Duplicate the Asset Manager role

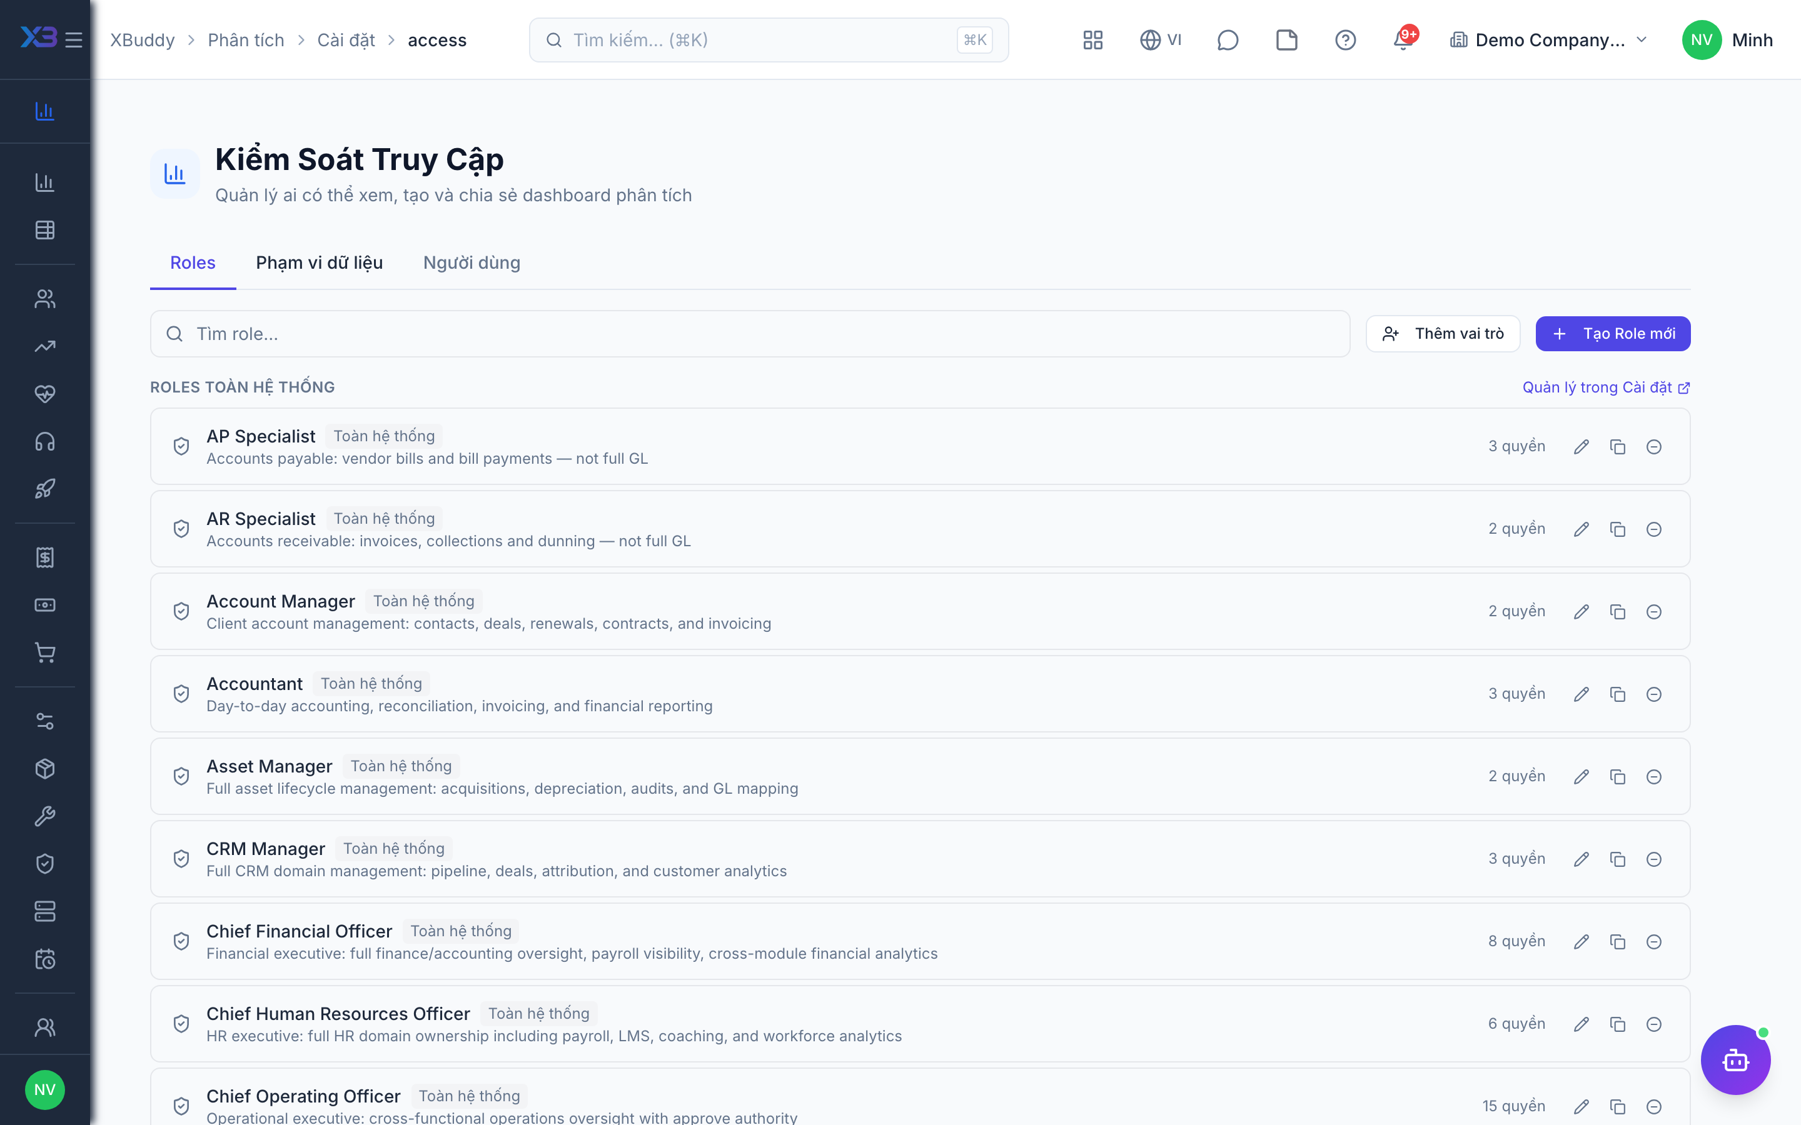(1617, 777)
